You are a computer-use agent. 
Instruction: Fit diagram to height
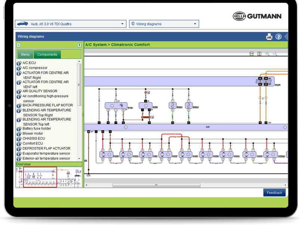coord(259,54)
